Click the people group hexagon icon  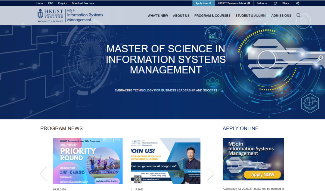tap(212, 82)
